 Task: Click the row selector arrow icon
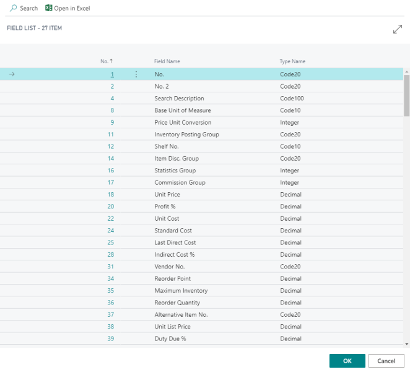pyautogui.click(x=12, y=74)
